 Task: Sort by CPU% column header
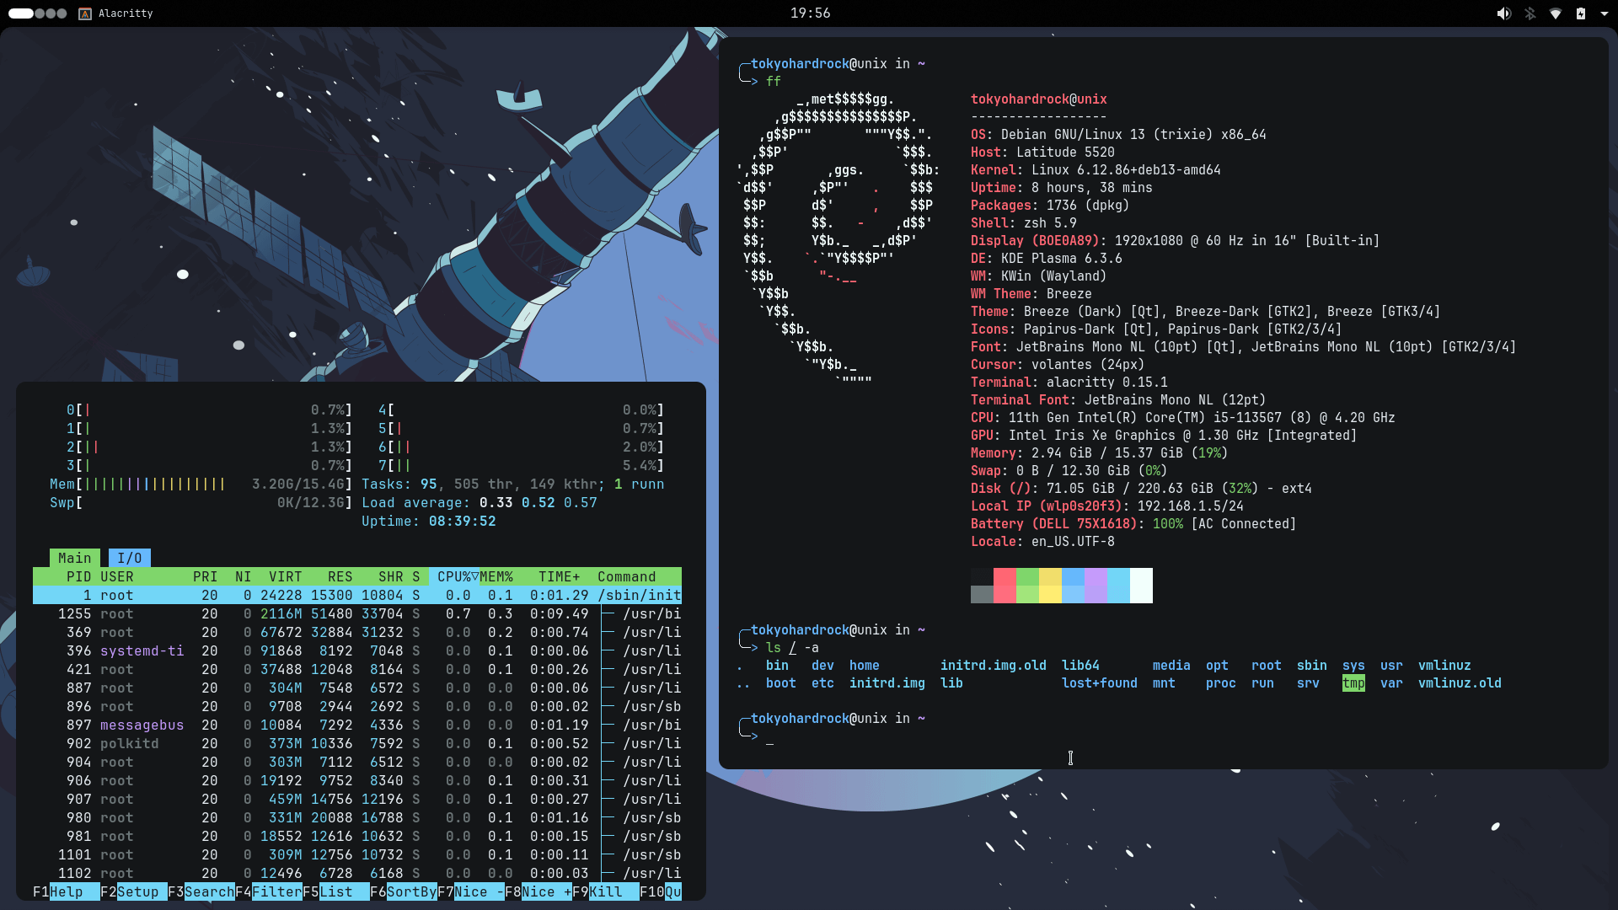click(x=453, y=576)
